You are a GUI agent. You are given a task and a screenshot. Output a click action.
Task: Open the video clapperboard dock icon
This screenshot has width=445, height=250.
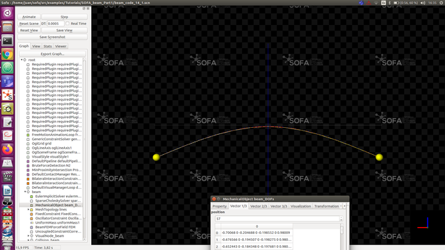point(7,176)
